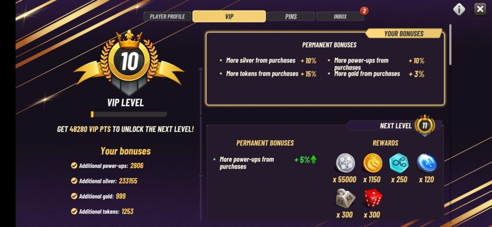Image resolution: width=492 pixels, height=227 pixels.
Task: Open the Inbox tab
Action: (340, 16)
